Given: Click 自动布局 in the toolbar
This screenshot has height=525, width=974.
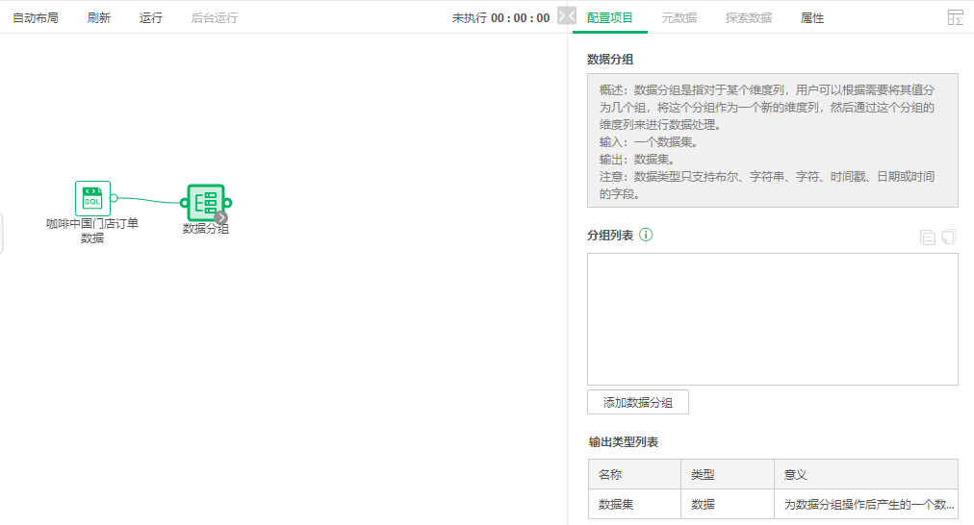Looking at the screenshot, I should coord(36,18).
